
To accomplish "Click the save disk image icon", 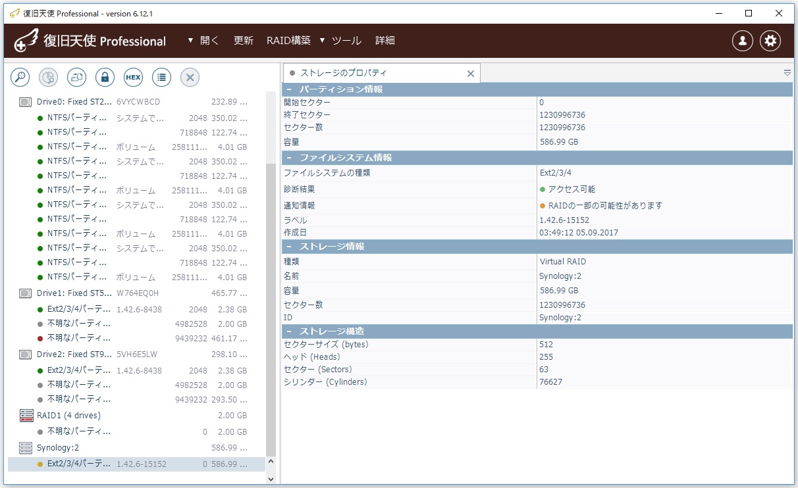I will pyautogui.click(x=77, y=77).
